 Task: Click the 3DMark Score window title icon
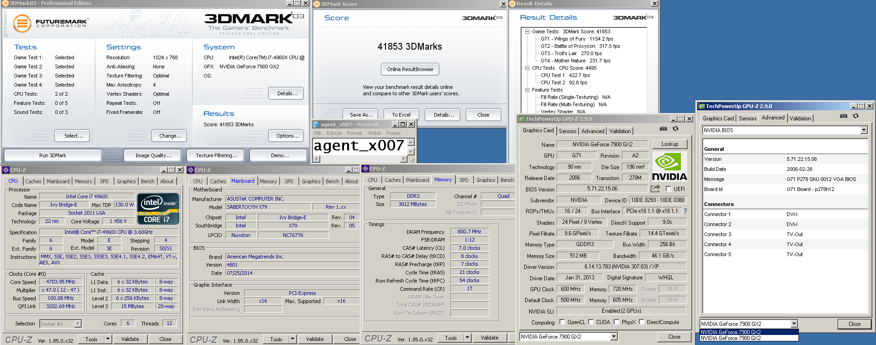point(317,4)
